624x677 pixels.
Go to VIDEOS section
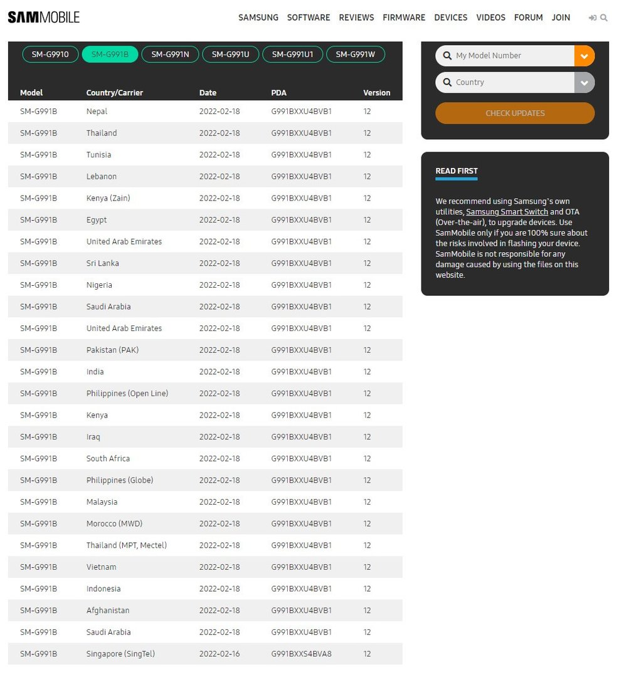(x=490, y=18)
